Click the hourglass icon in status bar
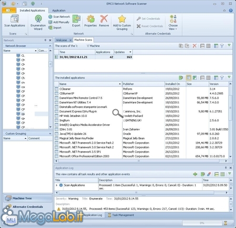Screen dimensions: 236x228 [x=226, y=223]
